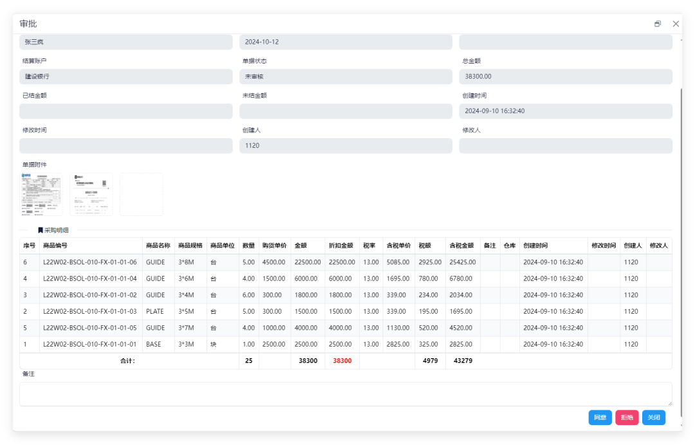
Task: Click the 数量 column header
Action: tap(248, 245)
